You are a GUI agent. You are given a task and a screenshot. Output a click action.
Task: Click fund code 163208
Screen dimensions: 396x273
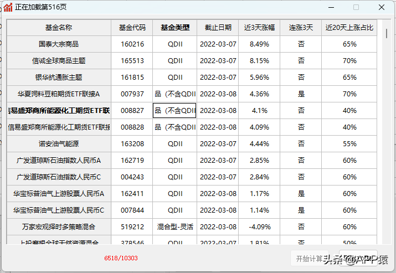click(132, 143)
